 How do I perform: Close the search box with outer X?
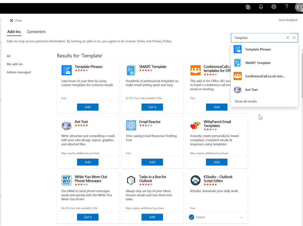coord(294,38)
